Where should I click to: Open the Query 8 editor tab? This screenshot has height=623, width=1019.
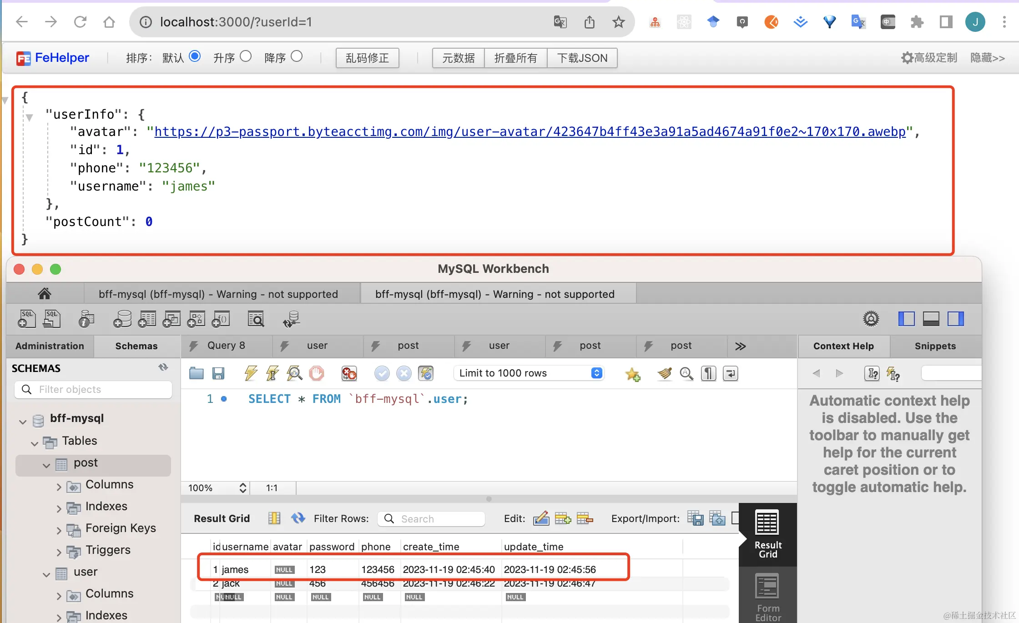226,346
